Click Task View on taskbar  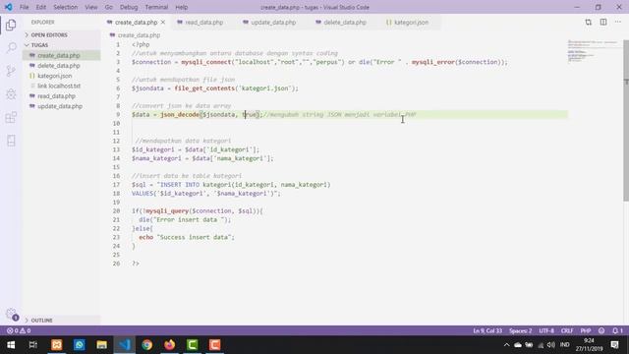coord(33,345)
